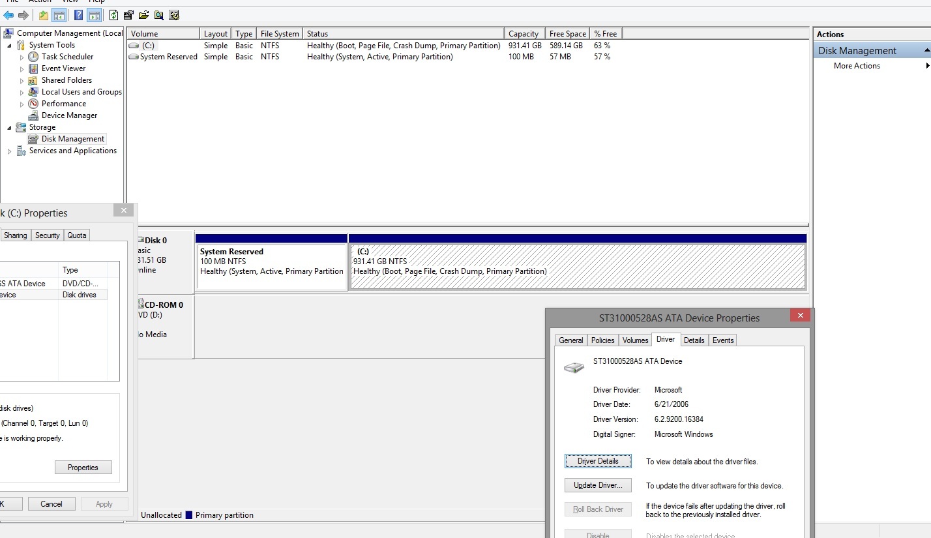Click the green Refresh toolbar icon
The height and width of the screenshot is (538, 931).
114,15
